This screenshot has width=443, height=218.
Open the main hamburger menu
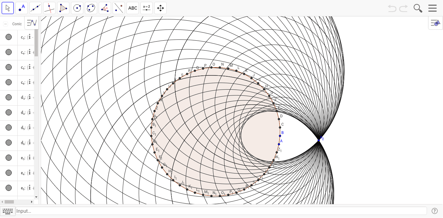[x=433, y=8]
